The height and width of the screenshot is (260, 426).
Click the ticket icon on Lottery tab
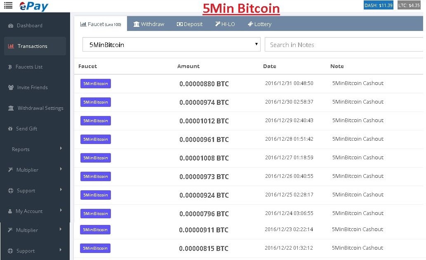[x=250, y=24]
